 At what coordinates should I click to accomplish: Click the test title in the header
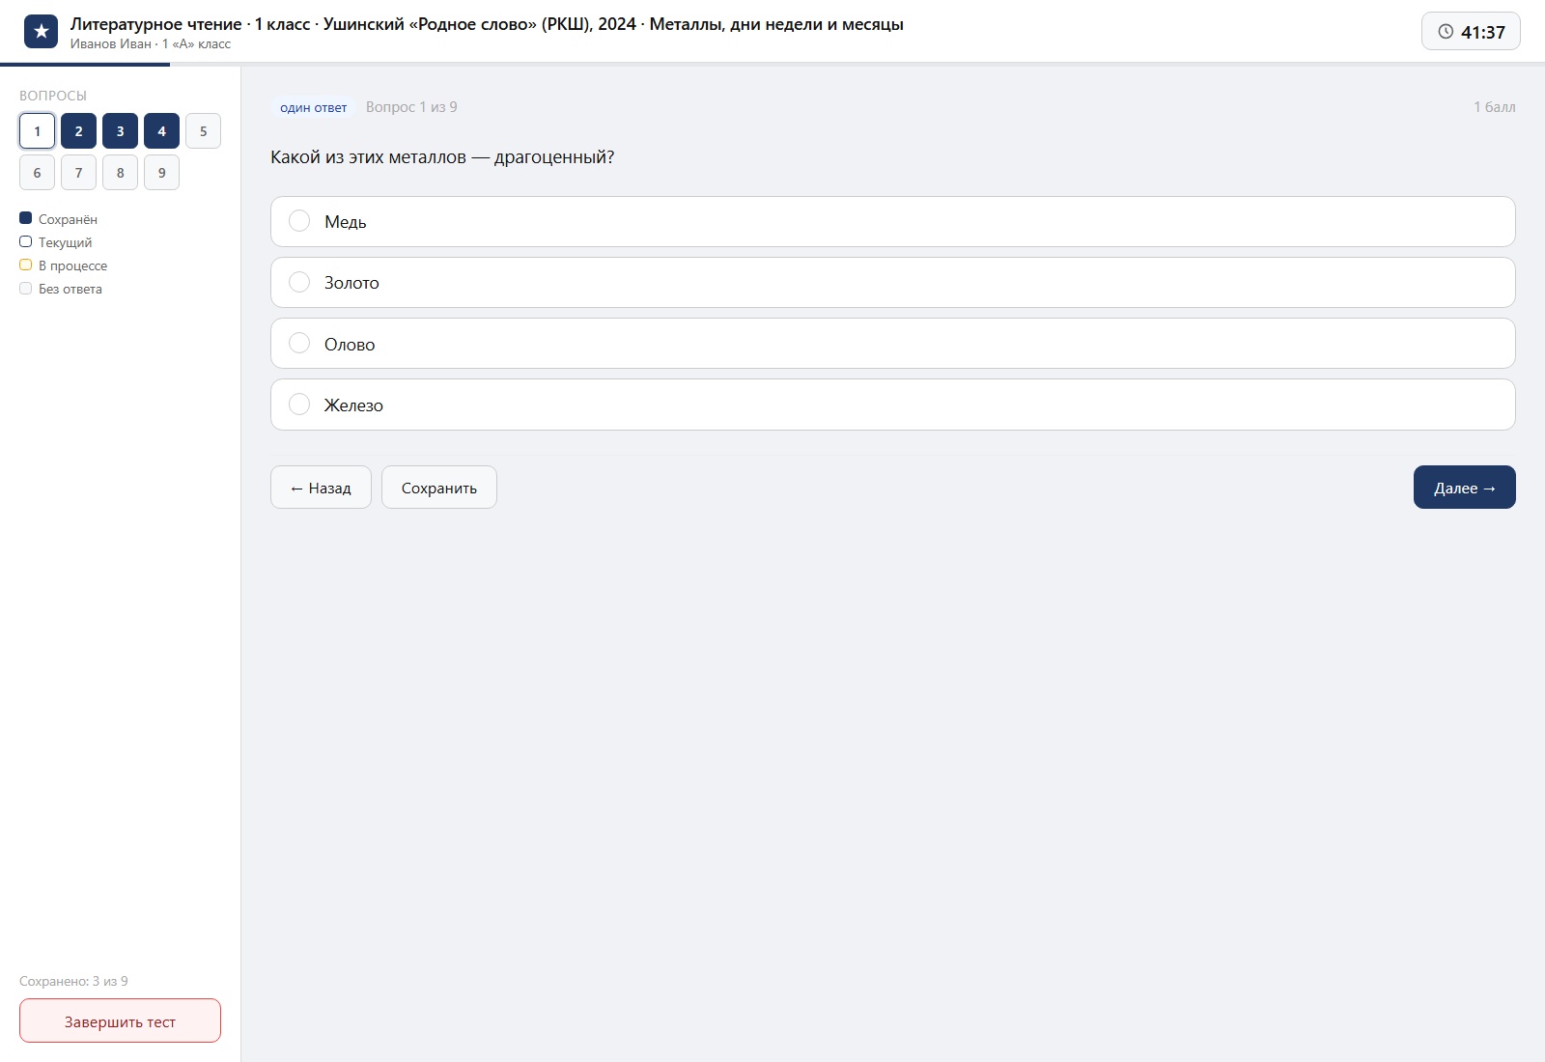click(x=487, y=24)
